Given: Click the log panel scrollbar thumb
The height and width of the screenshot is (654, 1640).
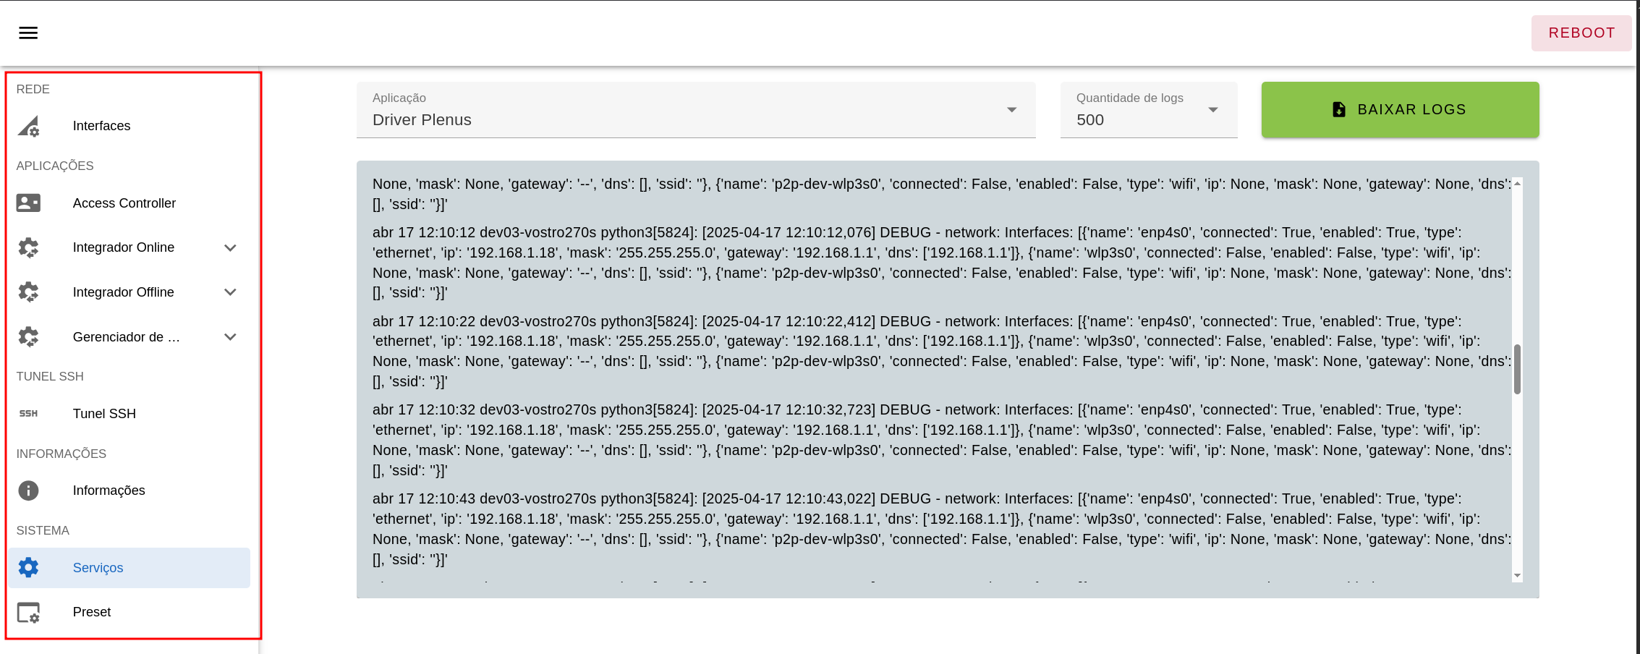Looking at the screenshot, I should point(1517,369).
